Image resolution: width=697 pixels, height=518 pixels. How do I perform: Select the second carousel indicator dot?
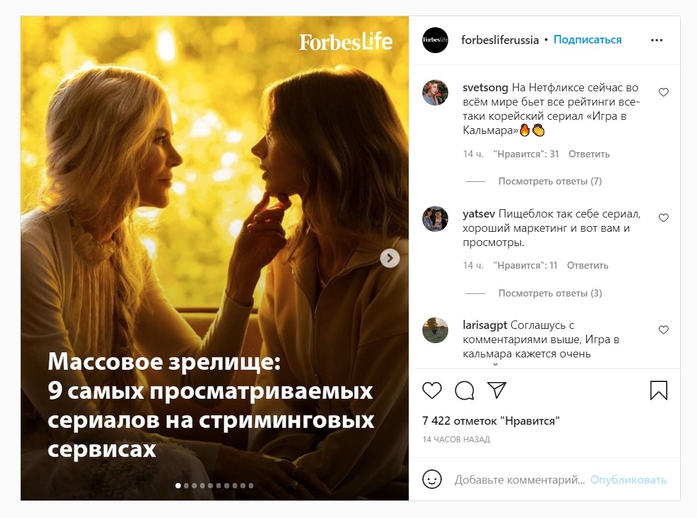pyautogui.click(x=187, y=486)
